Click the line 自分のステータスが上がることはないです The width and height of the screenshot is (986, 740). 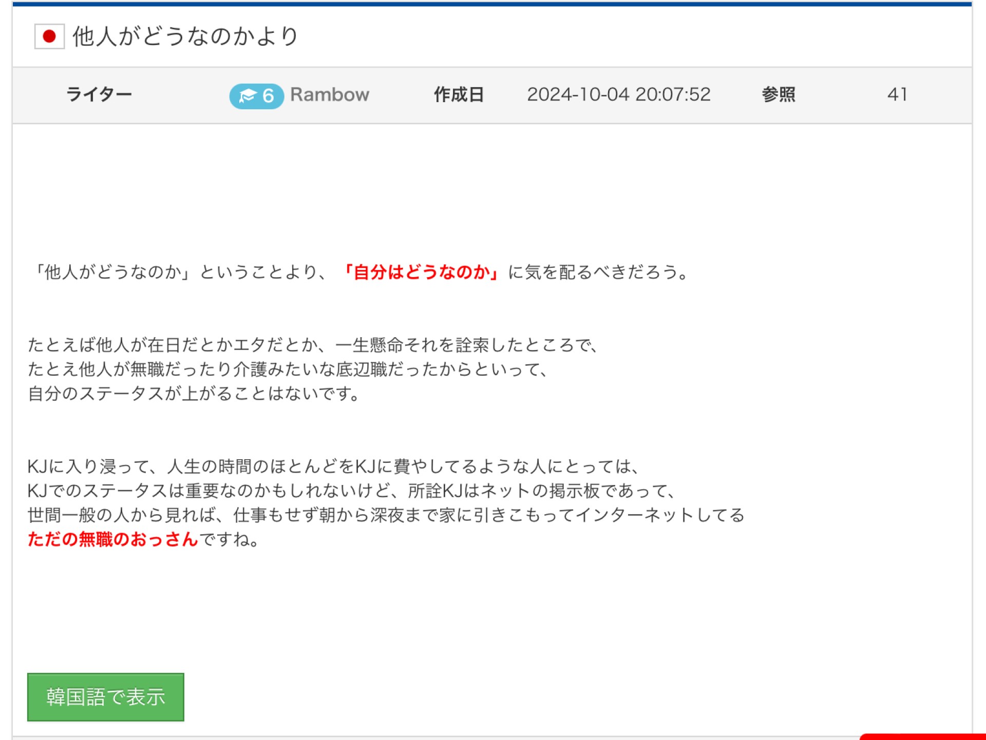[194, 394]
